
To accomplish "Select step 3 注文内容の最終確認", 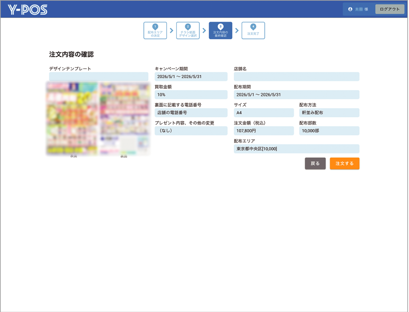I will [220, 31].
